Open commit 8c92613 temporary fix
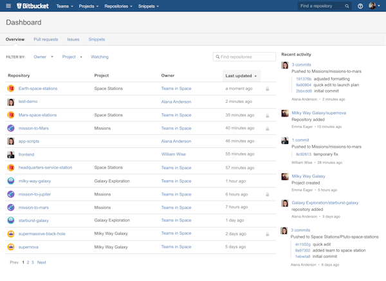Viewport: 386px width, 281px height. click(x=304, y=154)
